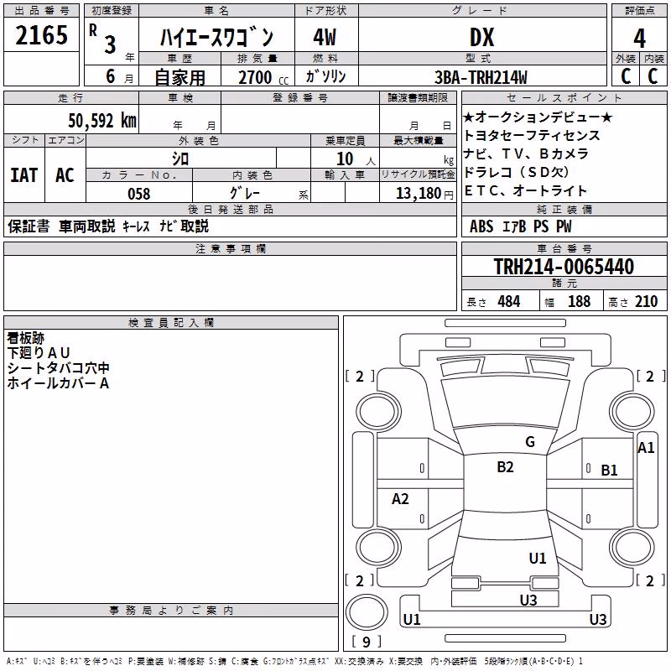The width and height of the screenshot is (671, 671).
Task: Select the セールスポイント header
Action: tap(564, 97)
